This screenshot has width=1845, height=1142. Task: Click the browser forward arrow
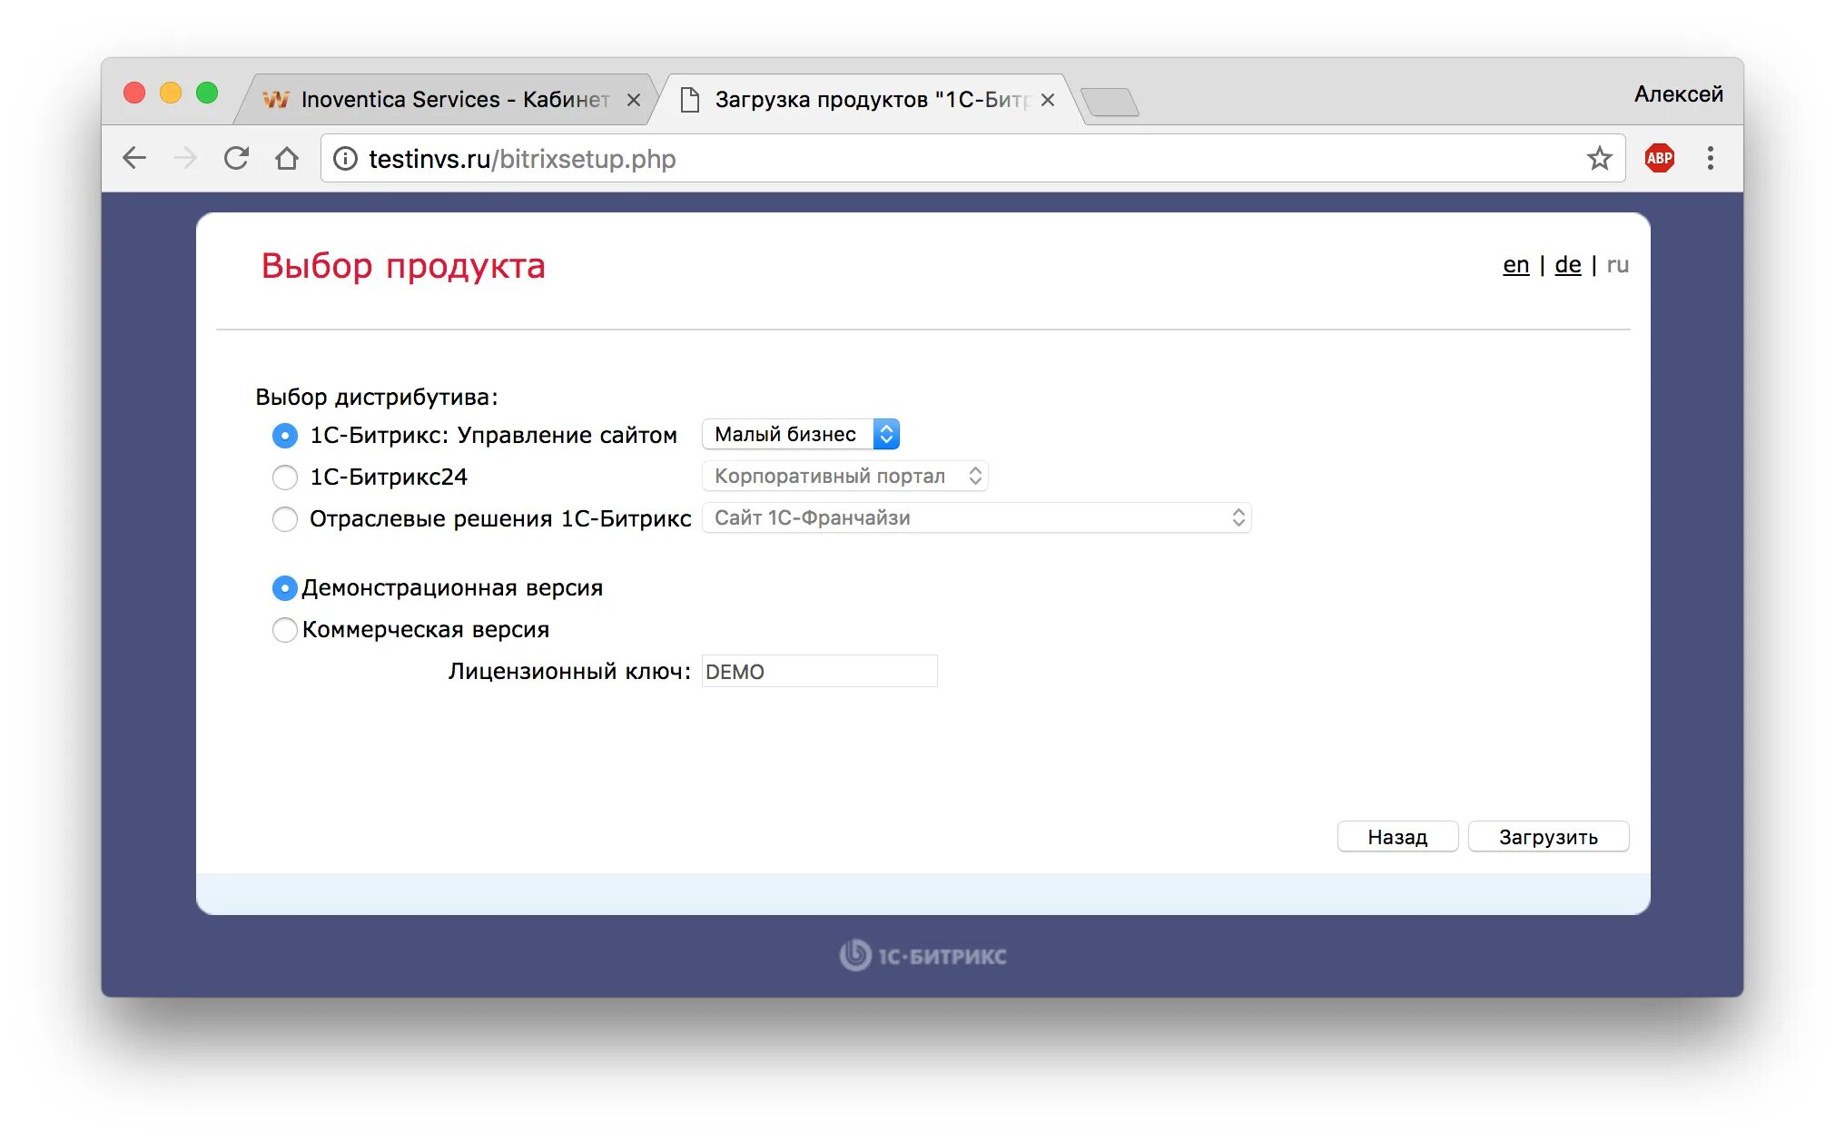[185, 158]
